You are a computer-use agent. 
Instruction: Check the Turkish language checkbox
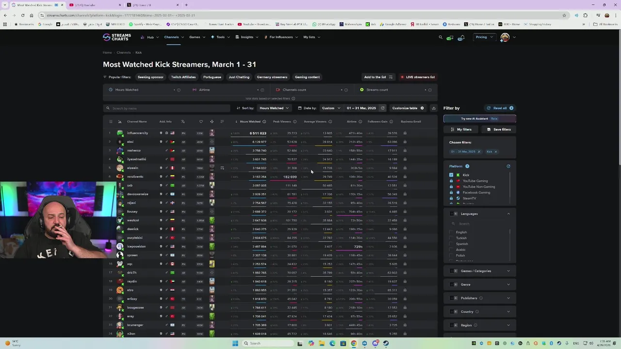coord(452,238)
